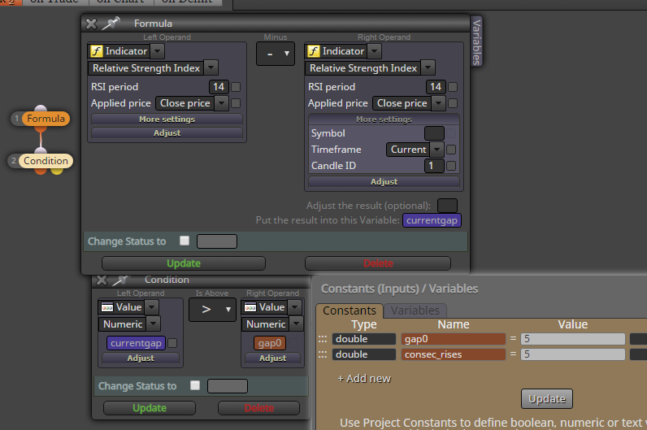647x430 pixels.
Task: Click + Add new constant link
Action: [x=364, y=379]
